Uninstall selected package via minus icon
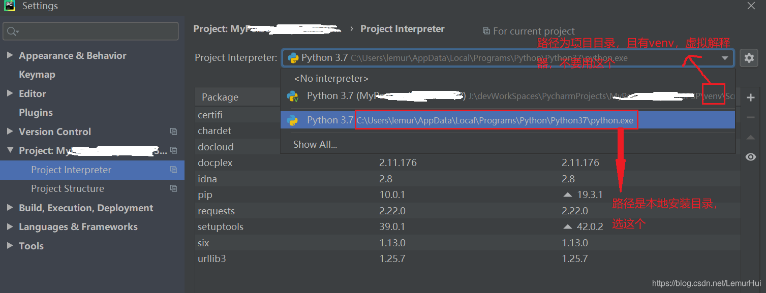 pyautogui.click(x=750, y=117)
